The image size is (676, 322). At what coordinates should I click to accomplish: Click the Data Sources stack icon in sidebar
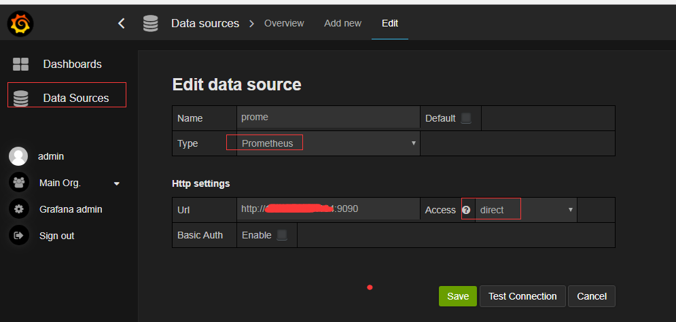point(20,99)
